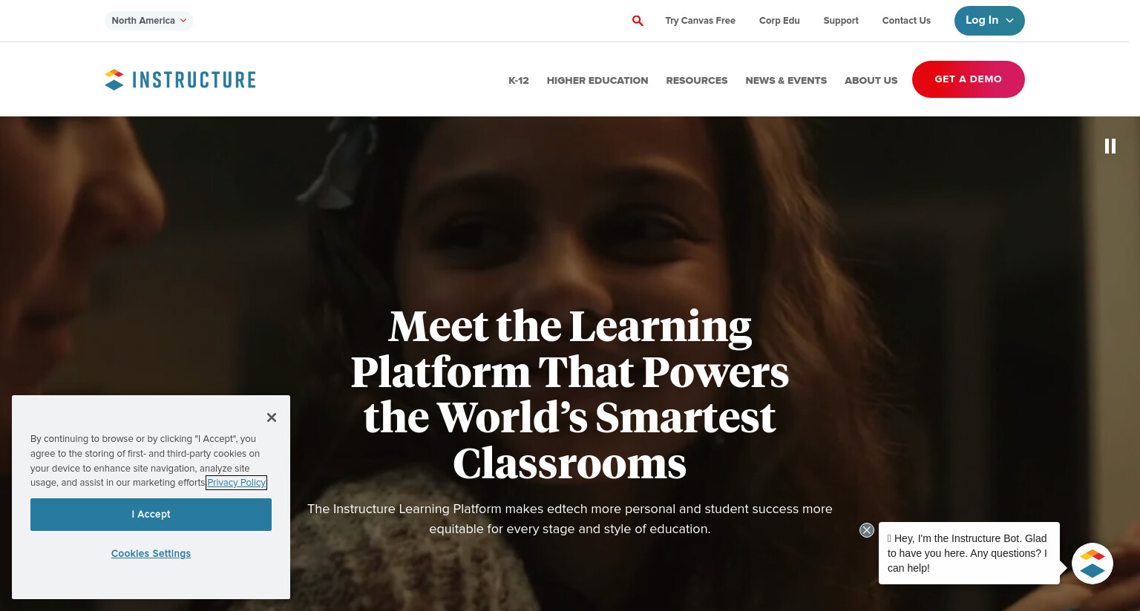Screen dimensions: 1140x611
Task: Open the Resources menu
Action: tap(697, 80)
